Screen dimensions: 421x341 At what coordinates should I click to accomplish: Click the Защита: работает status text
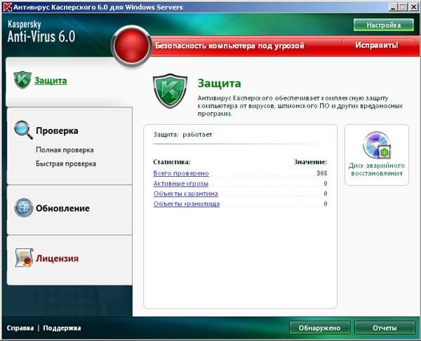182,135
